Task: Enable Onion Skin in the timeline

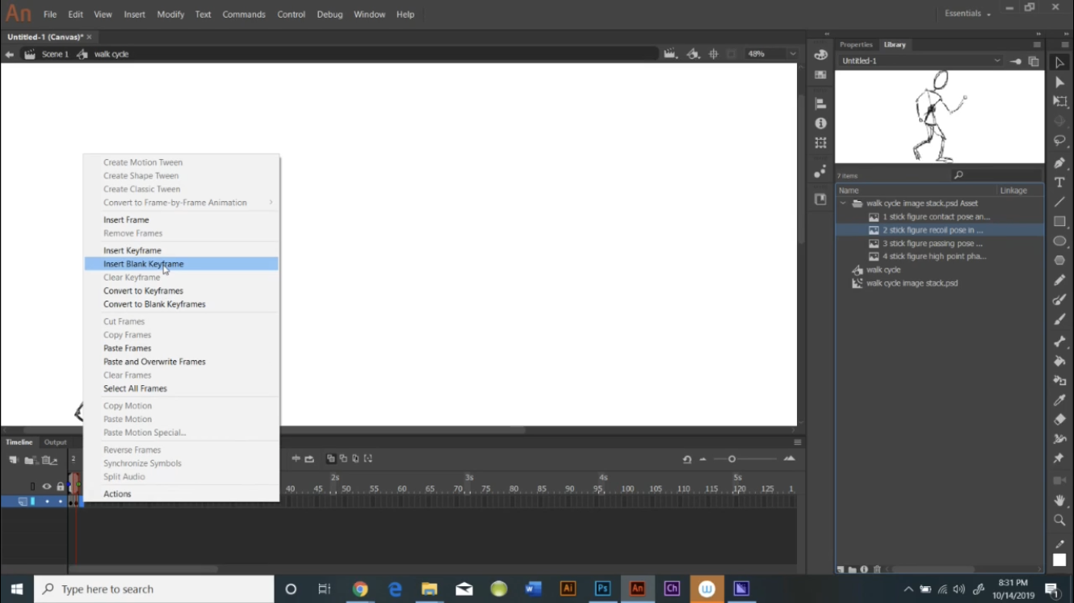Action: pos(330,458)
